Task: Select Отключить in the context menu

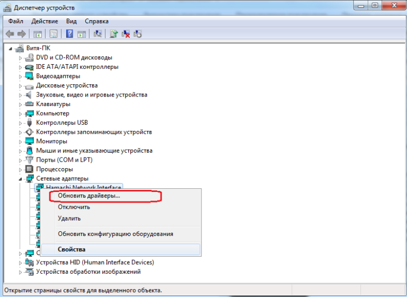Action: click(x=74, y=207)
